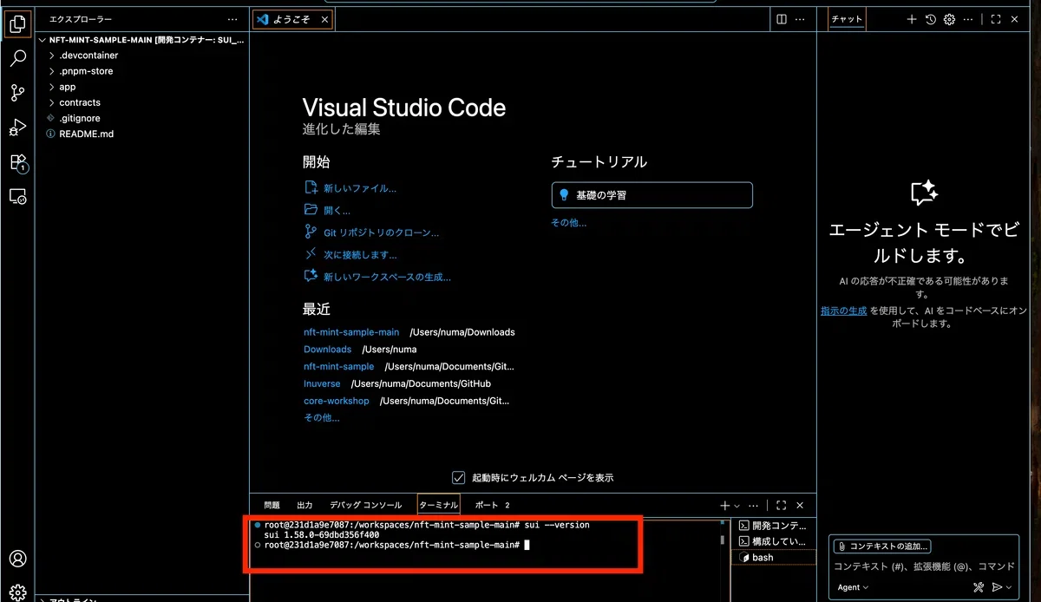This screenshot has width=1041, height=602.
Task: Open the .gitignore file
Action: 79,118
